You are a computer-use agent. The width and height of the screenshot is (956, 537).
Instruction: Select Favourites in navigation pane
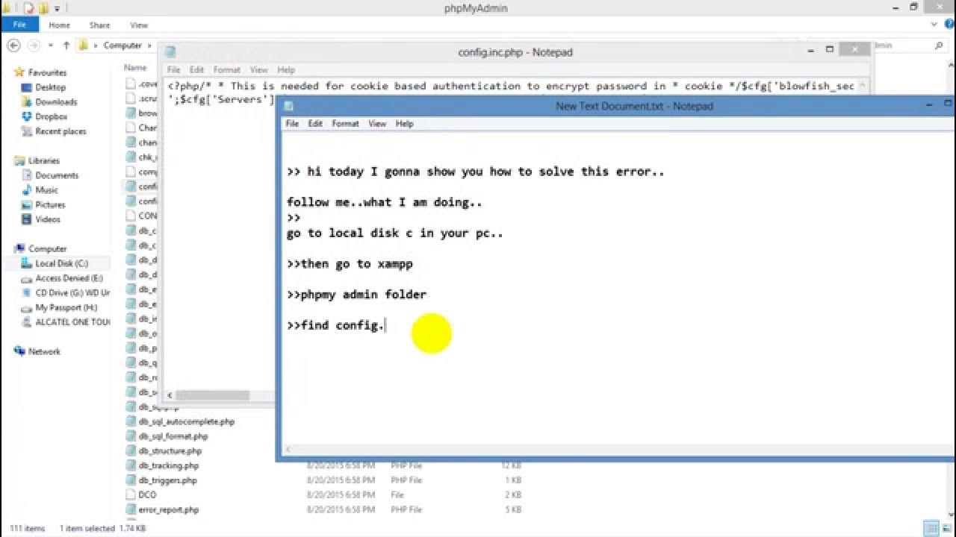click(x=47, y=72)
